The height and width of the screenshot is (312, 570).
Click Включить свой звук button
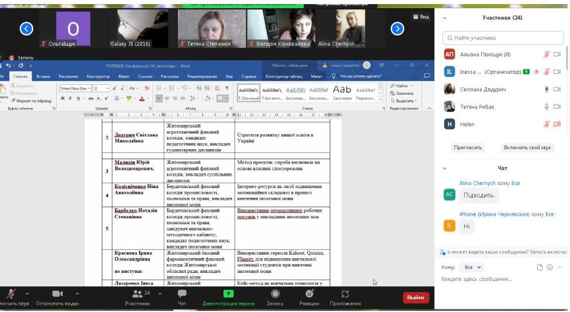point(527,148)
